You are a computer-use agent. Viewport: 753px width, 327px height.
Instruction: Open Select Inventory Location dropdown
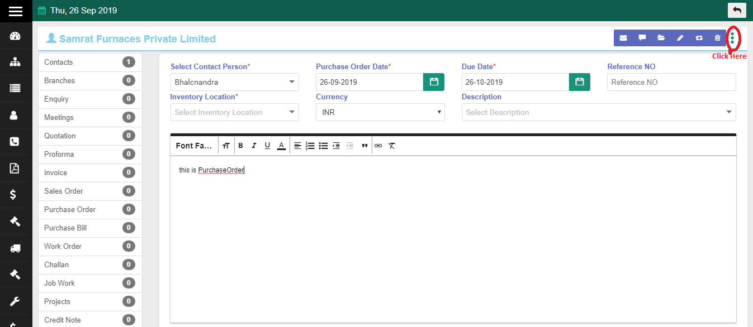tap(235, 112)
